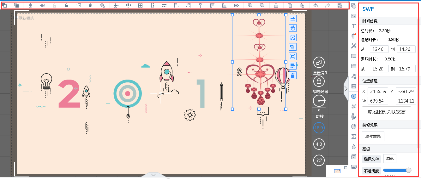Copy the selected object
The image size is (421, 179).
point(290,5)
